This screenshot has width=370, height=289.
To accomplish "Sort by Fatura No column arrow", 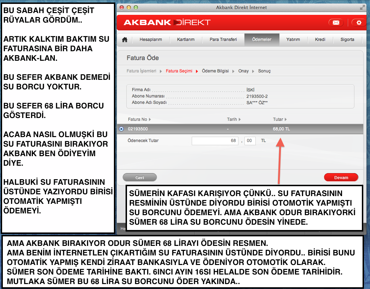I will pyautogui.click(x=150, y=119).
